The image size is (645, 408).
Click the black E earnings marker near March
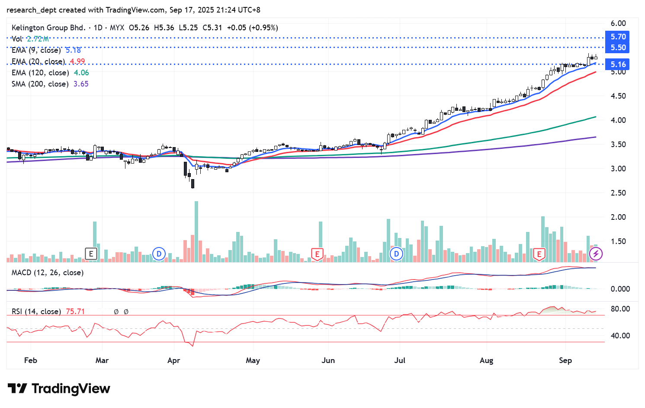[91, 254]
